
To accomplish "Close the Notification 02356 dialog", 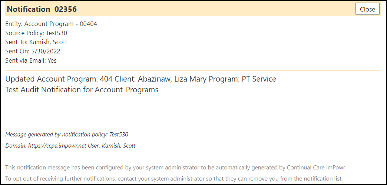I will click(367, 9).
